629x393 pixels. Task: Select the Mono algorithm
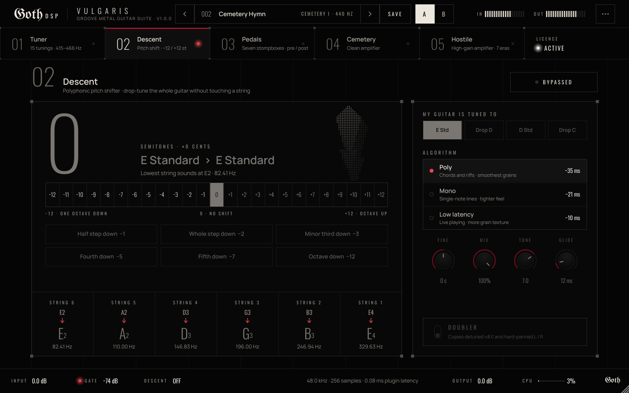(505, 194)
